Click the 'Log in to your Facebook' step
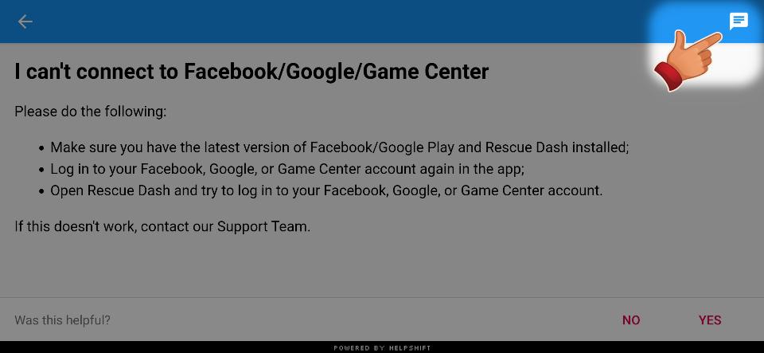 click(x=287, y=169)
